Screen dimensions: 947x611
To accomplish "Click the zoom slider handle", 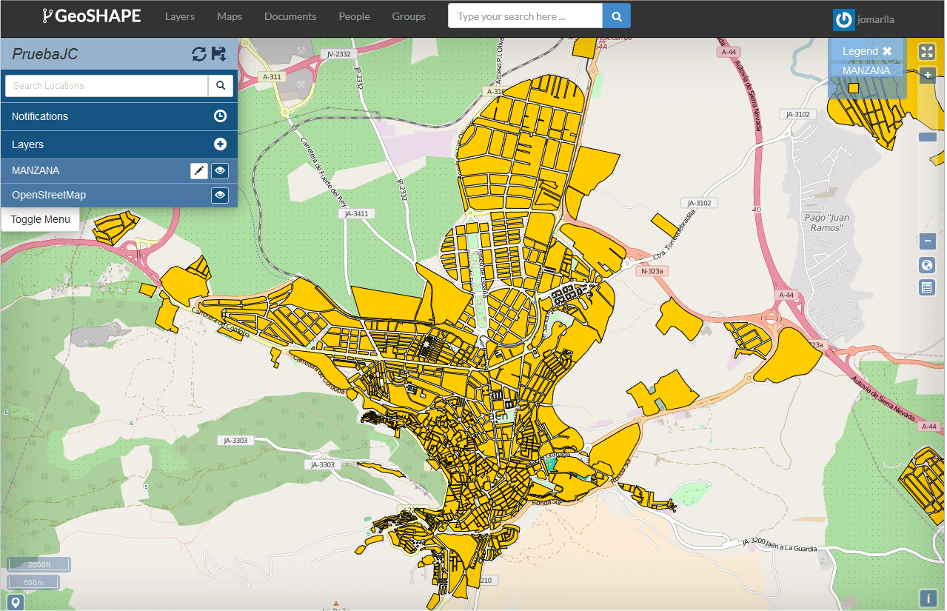I will (x=927, y=137).
